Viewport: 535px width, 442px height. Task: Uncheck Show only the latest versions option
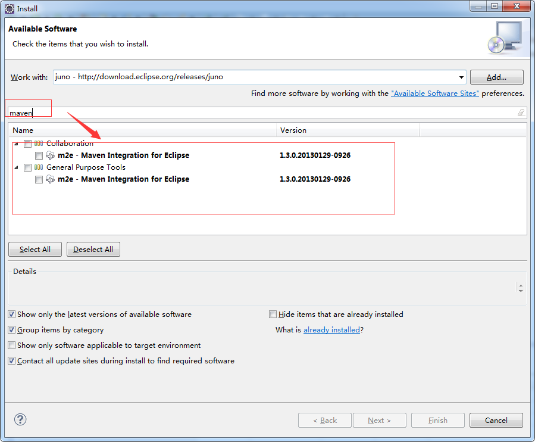click(x=11, y=315)
